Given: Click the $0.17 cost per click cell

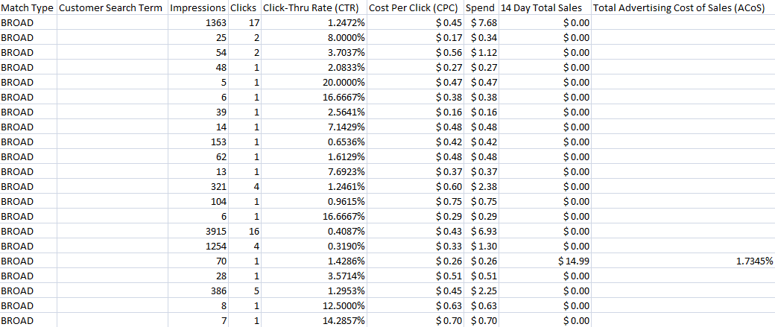Looking at the screenshot, I should (415, 37).
